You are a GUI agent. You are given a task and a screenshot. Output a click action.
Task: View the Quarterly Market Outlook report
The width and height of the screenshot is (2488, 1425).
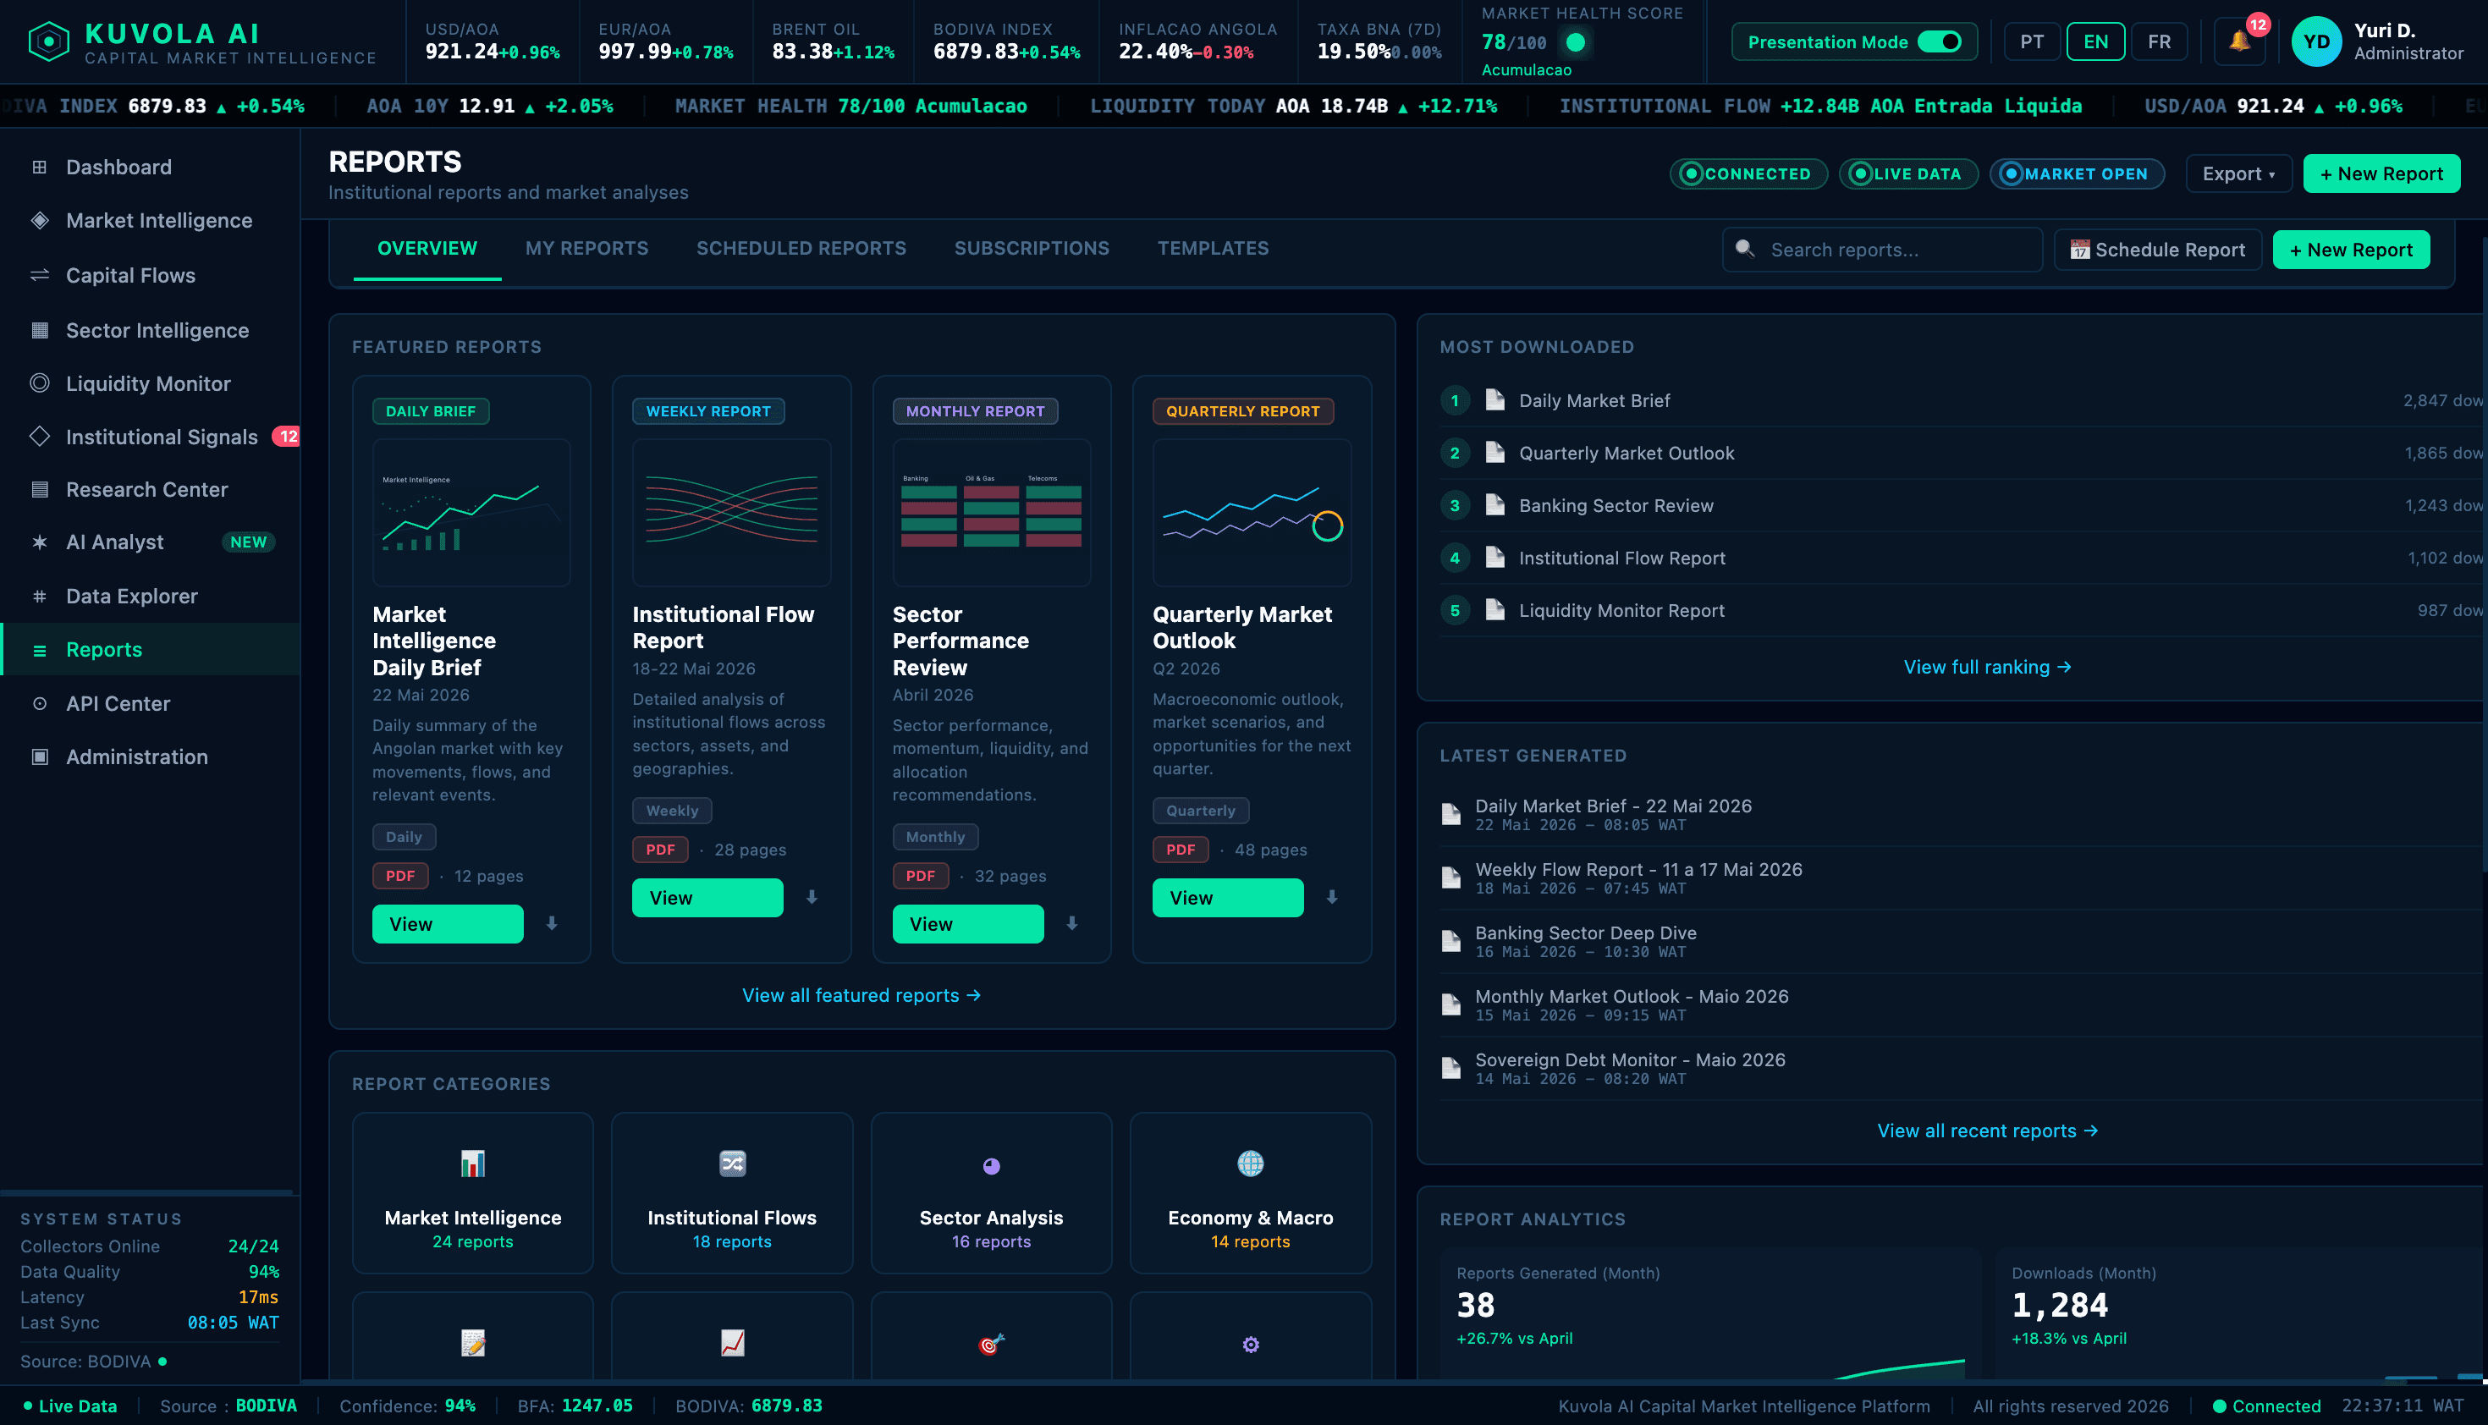point(1227,898)
